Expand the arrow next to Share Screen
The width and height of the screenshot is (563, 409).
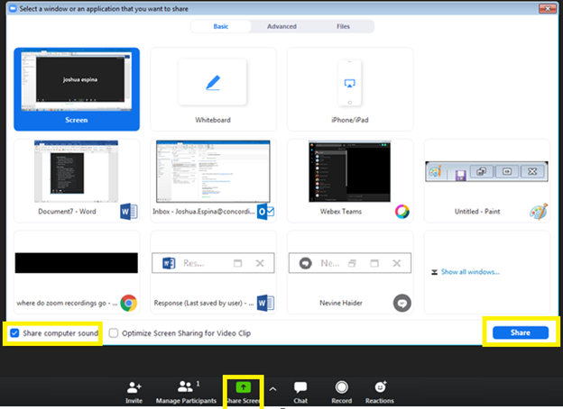click(x=272, y=388)
